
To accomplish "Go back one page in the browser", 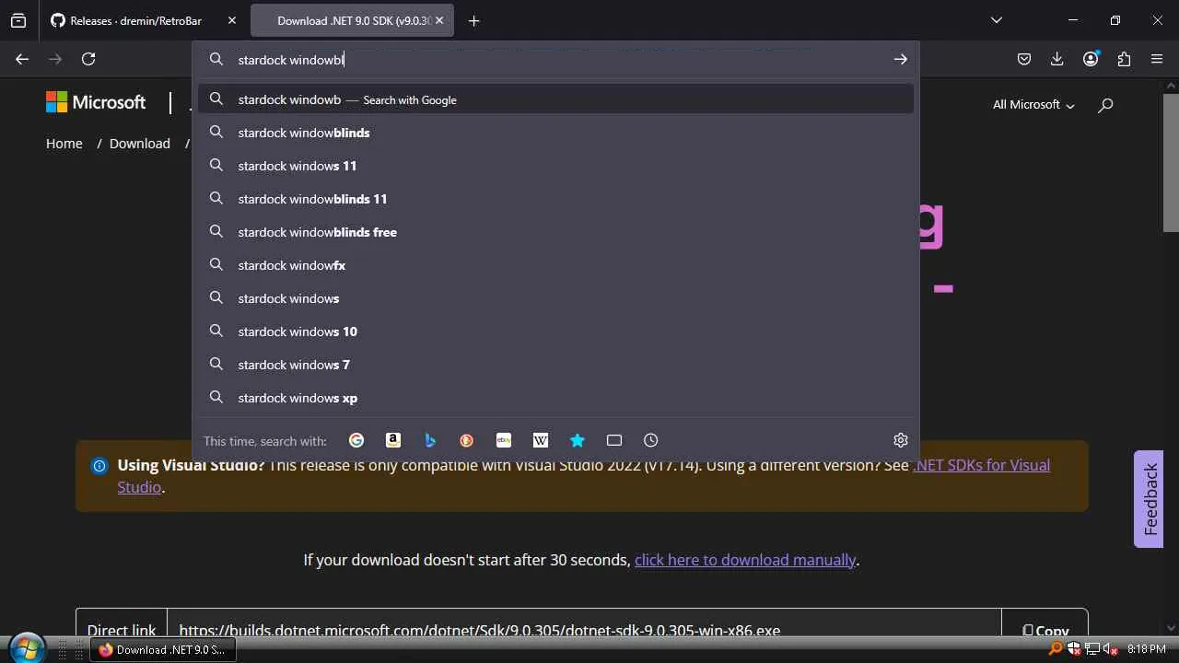I will [x=22, y=59].
